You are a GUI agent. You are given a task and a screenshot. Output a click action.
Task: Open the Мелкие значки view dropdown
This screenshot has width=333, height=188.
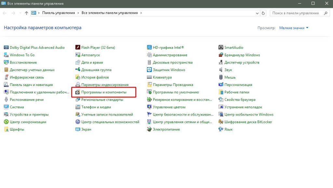tap(294, 28)
